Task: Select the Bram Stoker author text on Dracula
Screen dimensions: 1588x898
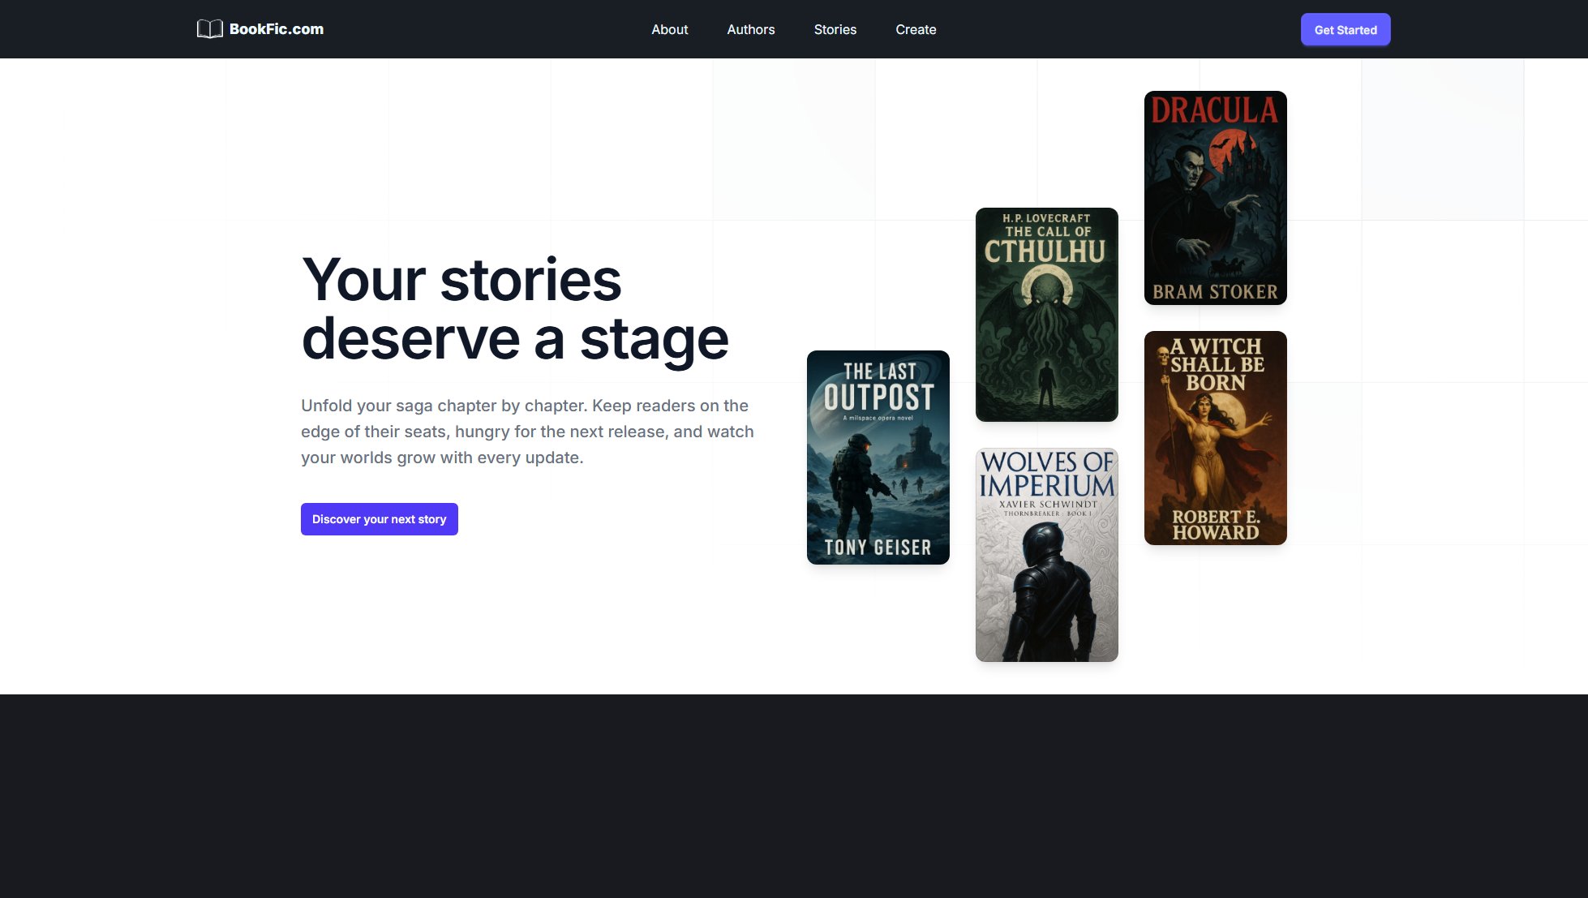Action: (1216, 293)
